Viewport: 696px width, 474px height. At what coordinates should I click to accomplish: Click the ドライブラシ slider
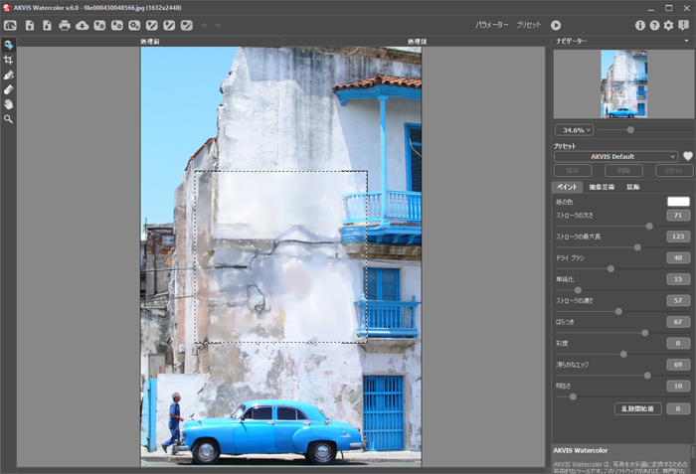(x=621, y=269)
